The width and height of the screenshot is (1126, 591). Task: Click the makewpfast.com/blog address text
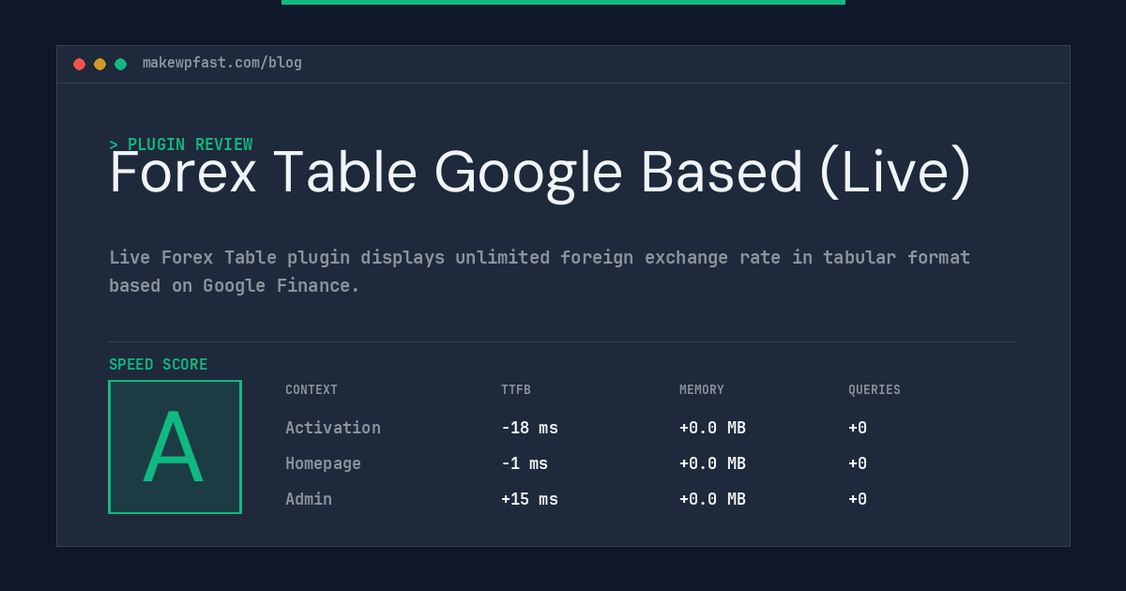pos(222,63)
